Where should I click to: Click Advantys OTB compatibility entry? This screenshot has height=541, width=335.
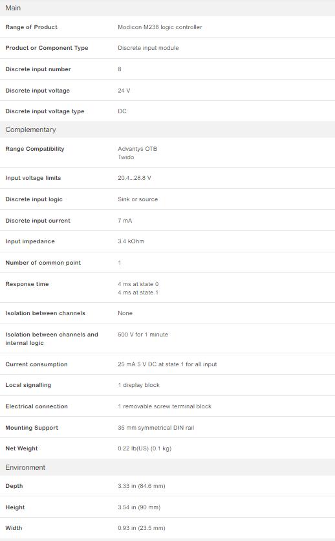138,149
